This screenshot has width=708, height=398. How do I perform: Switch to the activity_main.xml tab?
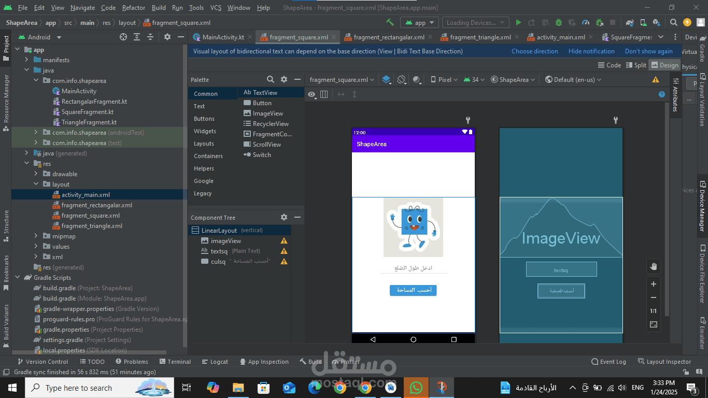560,37
